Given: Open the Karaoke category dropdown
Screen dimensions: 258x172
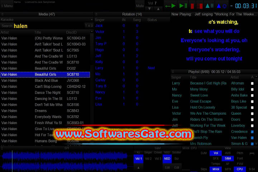Looking at the screenshot, I should pyautogui.click(x=47, y=20).
